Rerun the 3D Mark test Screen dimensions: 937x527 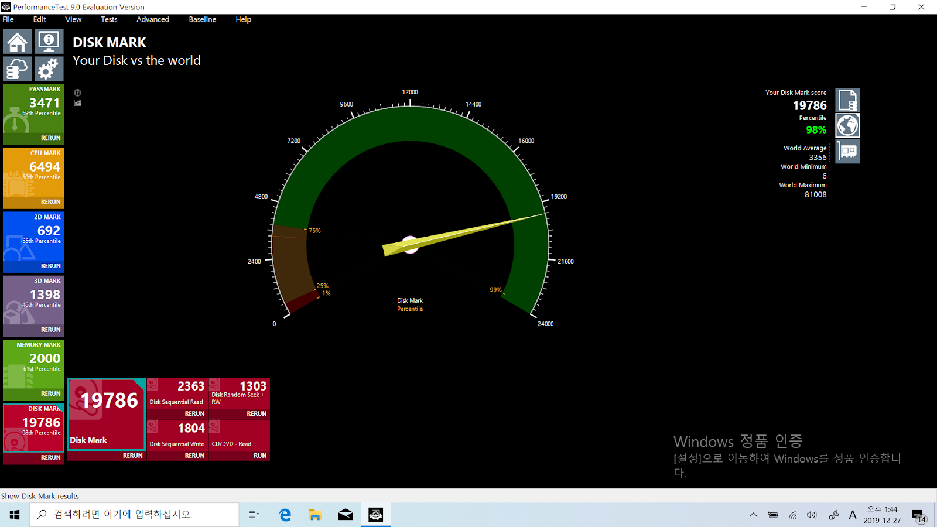click(x=50, y=330)
